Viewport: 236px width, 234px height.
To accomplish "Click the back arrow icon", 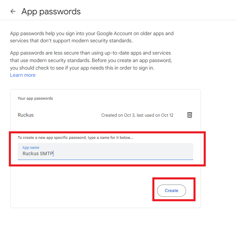I will [13, 11].
